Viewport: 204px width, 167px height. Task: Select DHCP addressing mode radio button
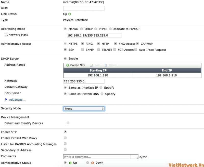(82, 29)
